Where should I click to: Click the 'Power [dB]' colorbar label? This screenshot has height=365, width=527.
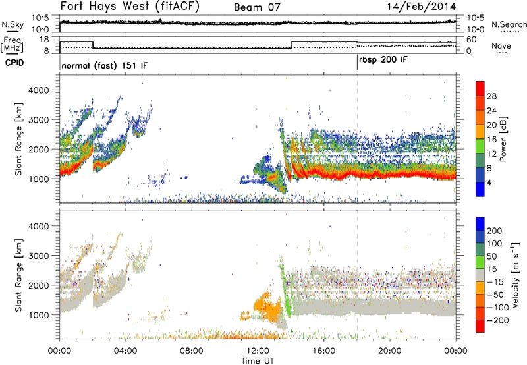pos(503,139)
